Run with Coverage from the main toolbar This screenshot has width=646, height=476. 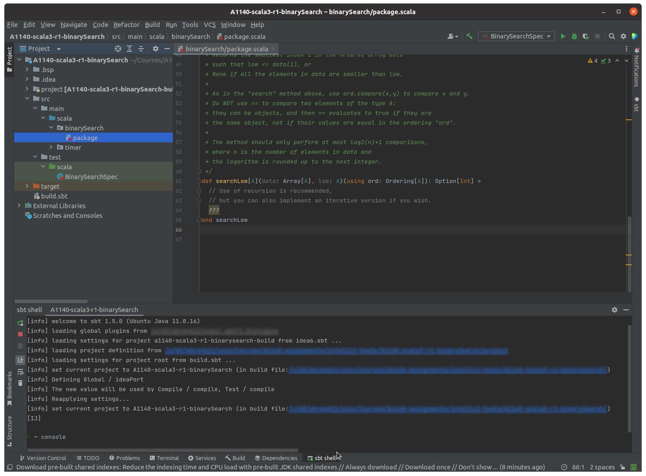[x=586, y=36]
